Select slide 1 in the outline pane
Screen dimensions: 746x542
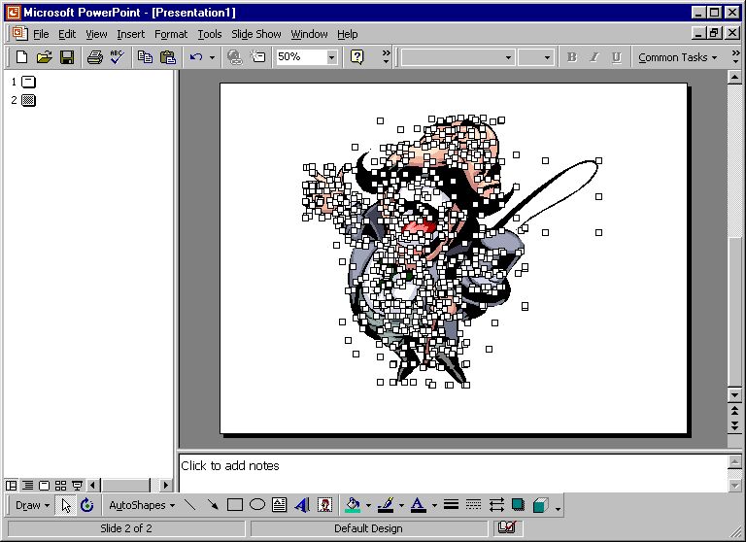tap(28, 82)
